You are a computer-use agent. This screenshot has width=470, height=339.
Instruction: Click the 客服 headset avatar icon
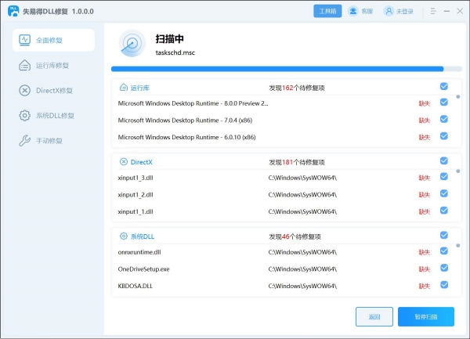pos(353,11)
